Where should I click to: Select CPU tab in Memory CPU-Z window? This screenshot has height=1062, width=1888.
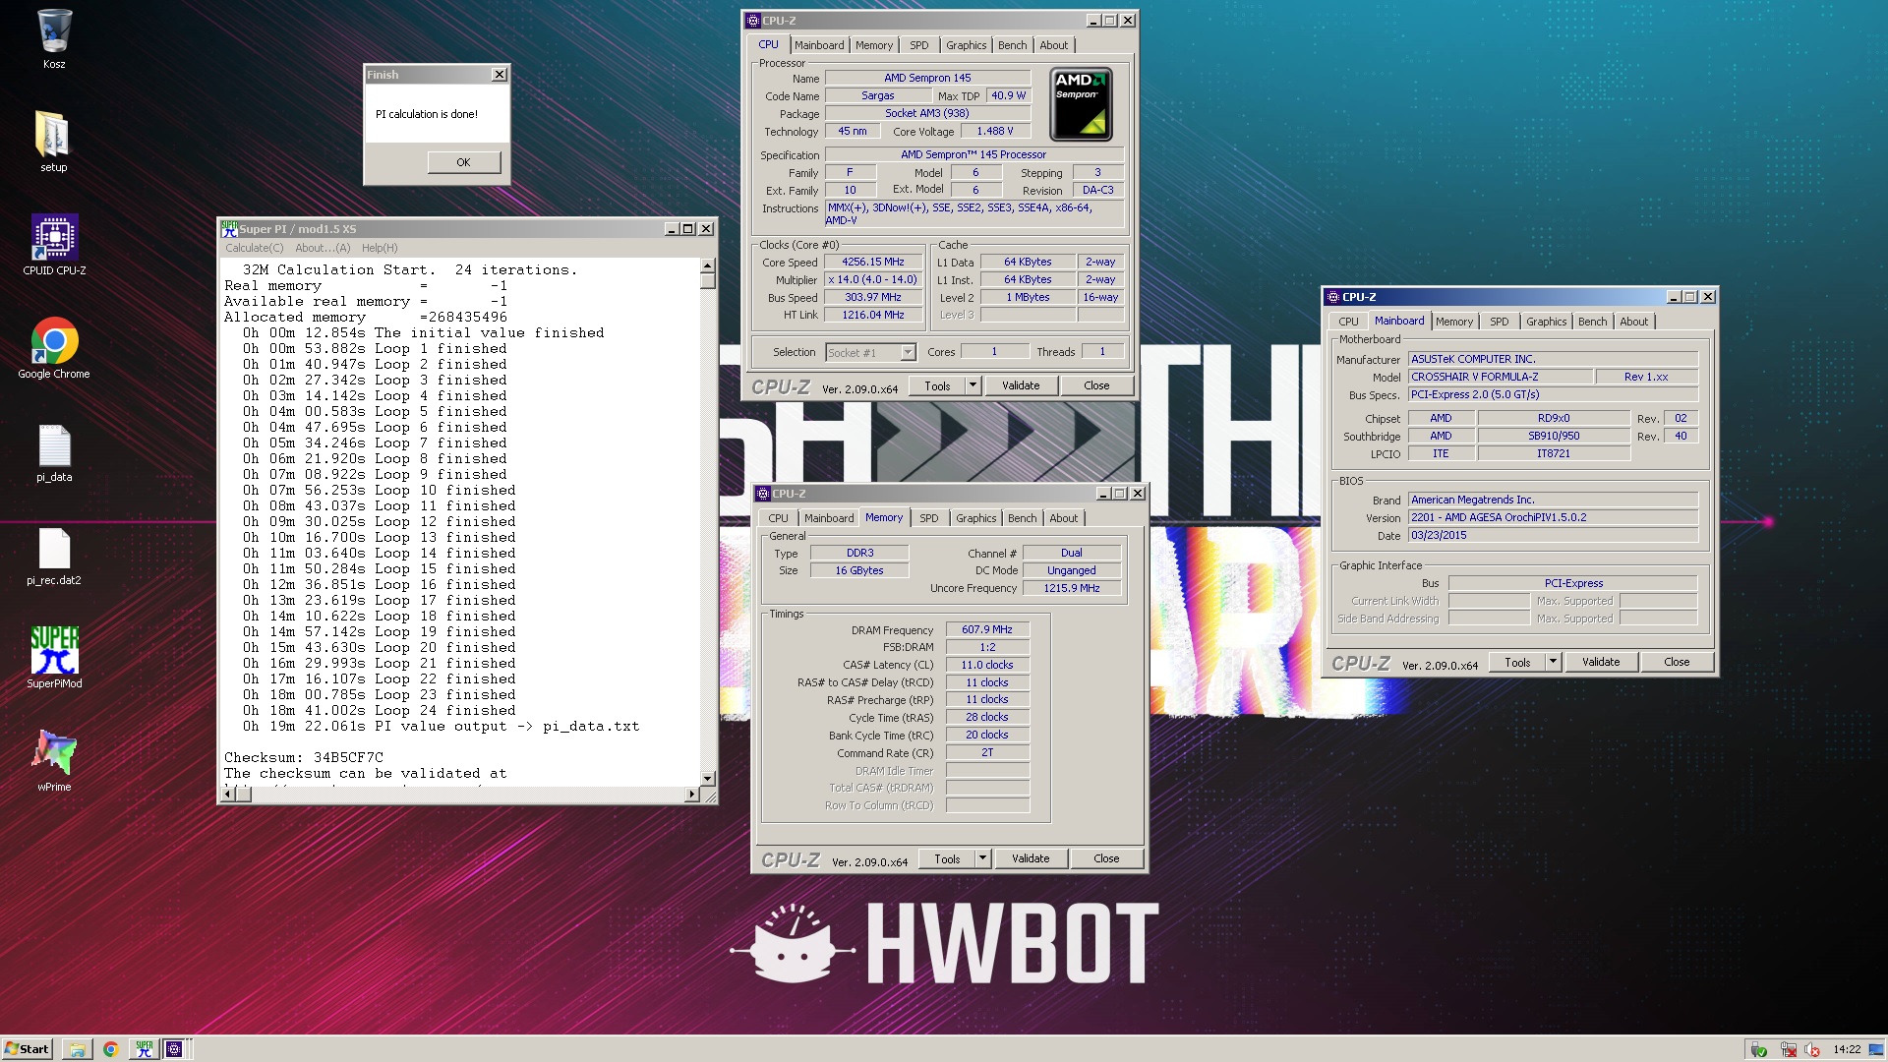tap(778, 518)
